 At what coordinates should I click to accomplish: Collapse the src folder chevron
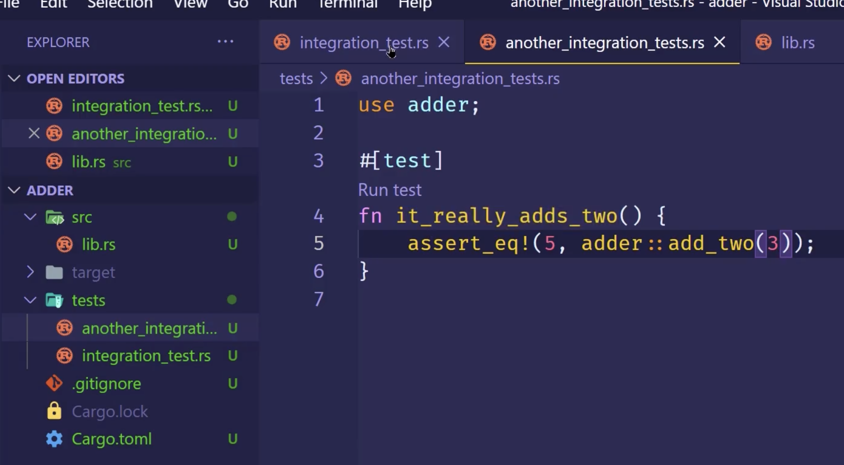coord(30,217)
